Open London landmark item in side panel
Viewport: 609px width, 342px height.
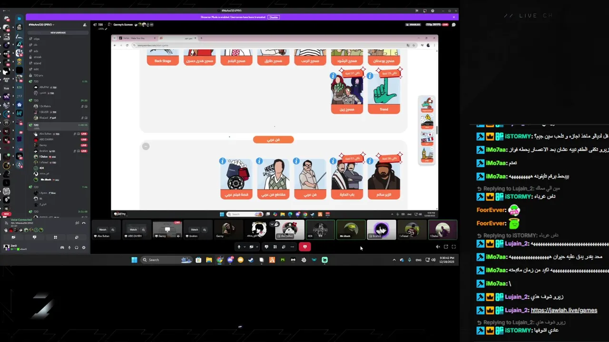(427, 154)
